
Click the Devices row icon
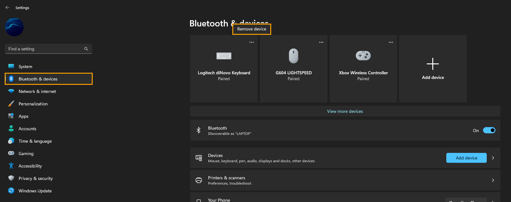(199, 158)
